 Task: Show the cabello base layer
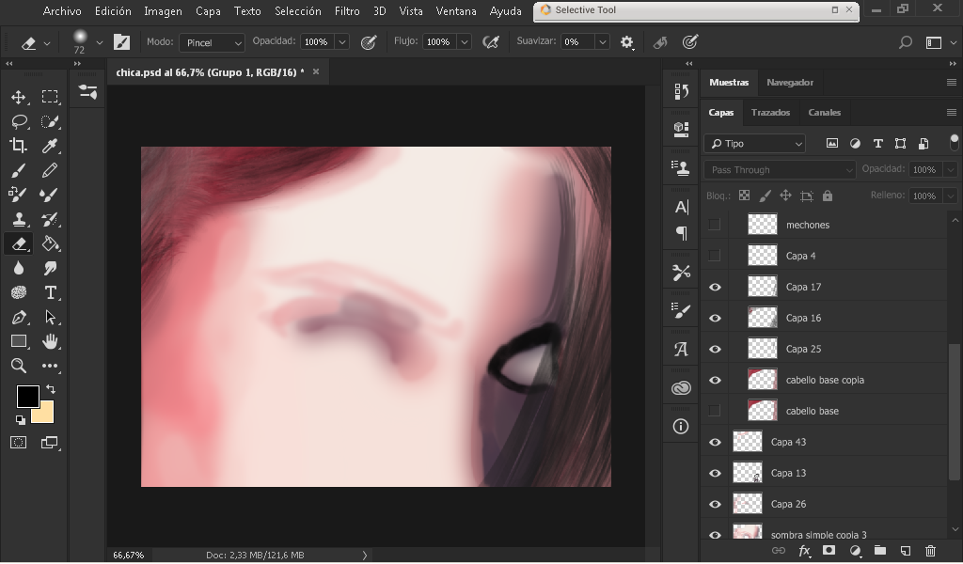coord(715,411)
